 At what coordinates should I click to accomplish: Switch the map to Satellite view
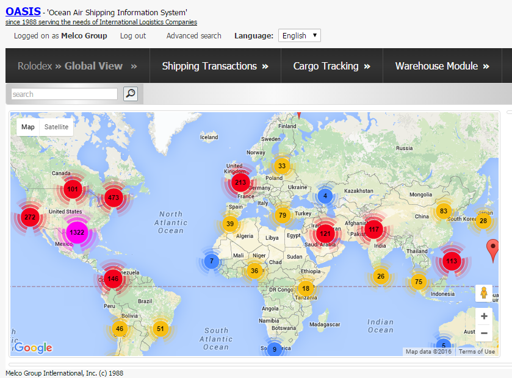(x=56, y=127)
